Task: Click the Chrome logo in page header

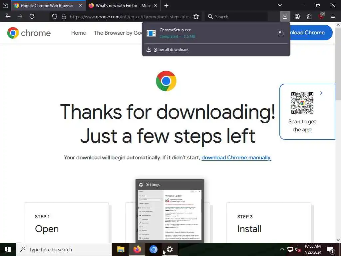Action: click(29, 33)
